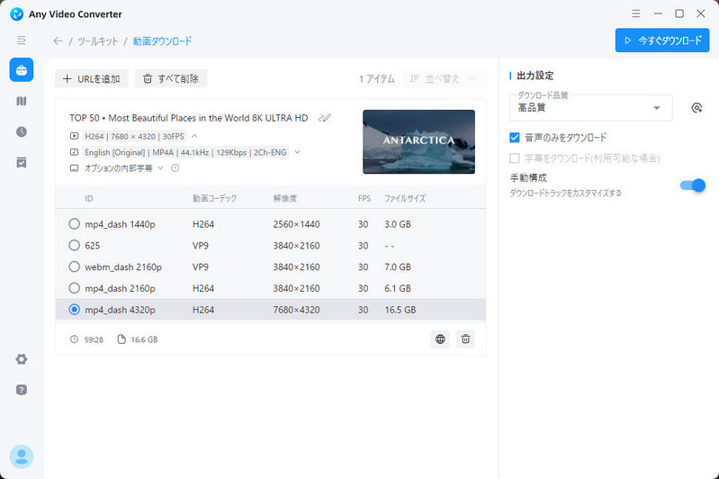Click the 1 アイテム count label
This screenshot has height=479, width=719.
[x=376, y=79]
